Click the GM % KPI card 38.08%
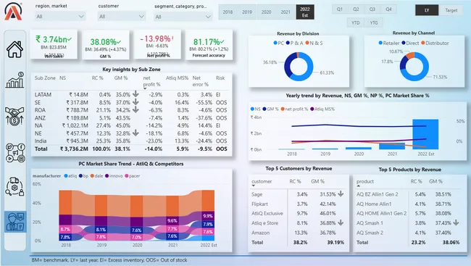 click(x=106, y=45)
